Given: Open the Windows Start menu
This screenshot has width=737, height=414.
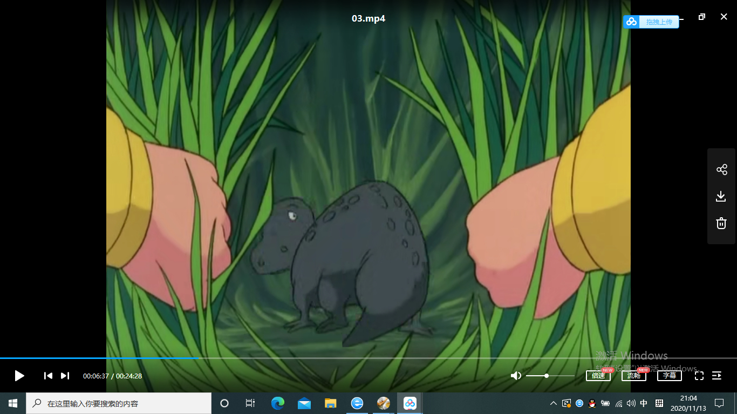Looking at the screenshot, I should [x=13, y=403].
